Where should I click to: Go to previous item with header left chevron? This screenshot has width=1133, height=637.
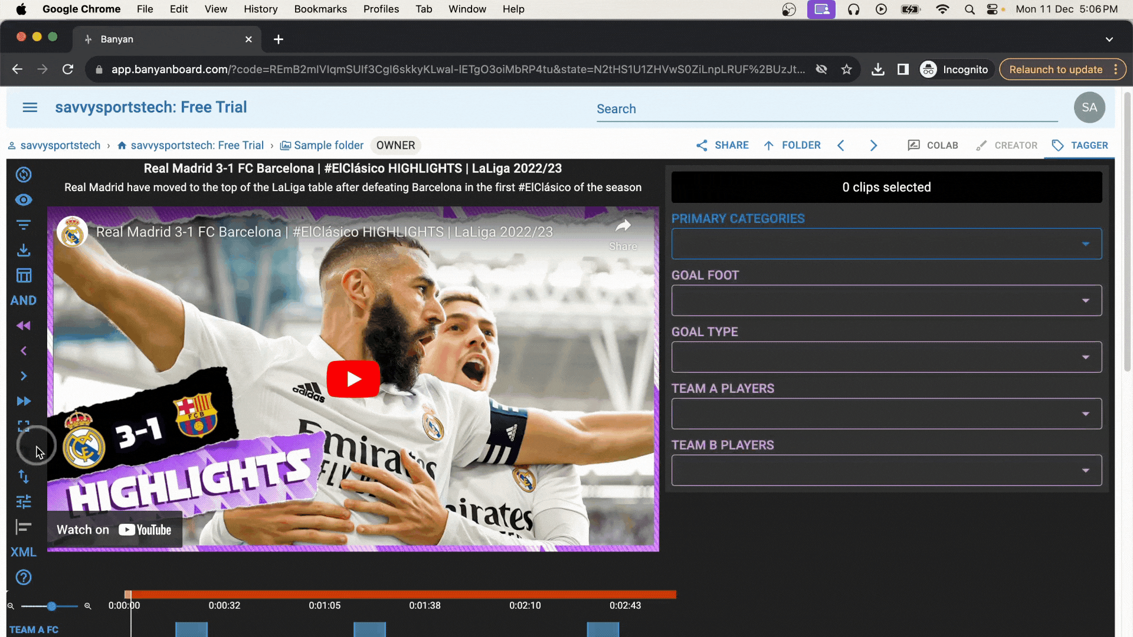[x=841, y=145]
